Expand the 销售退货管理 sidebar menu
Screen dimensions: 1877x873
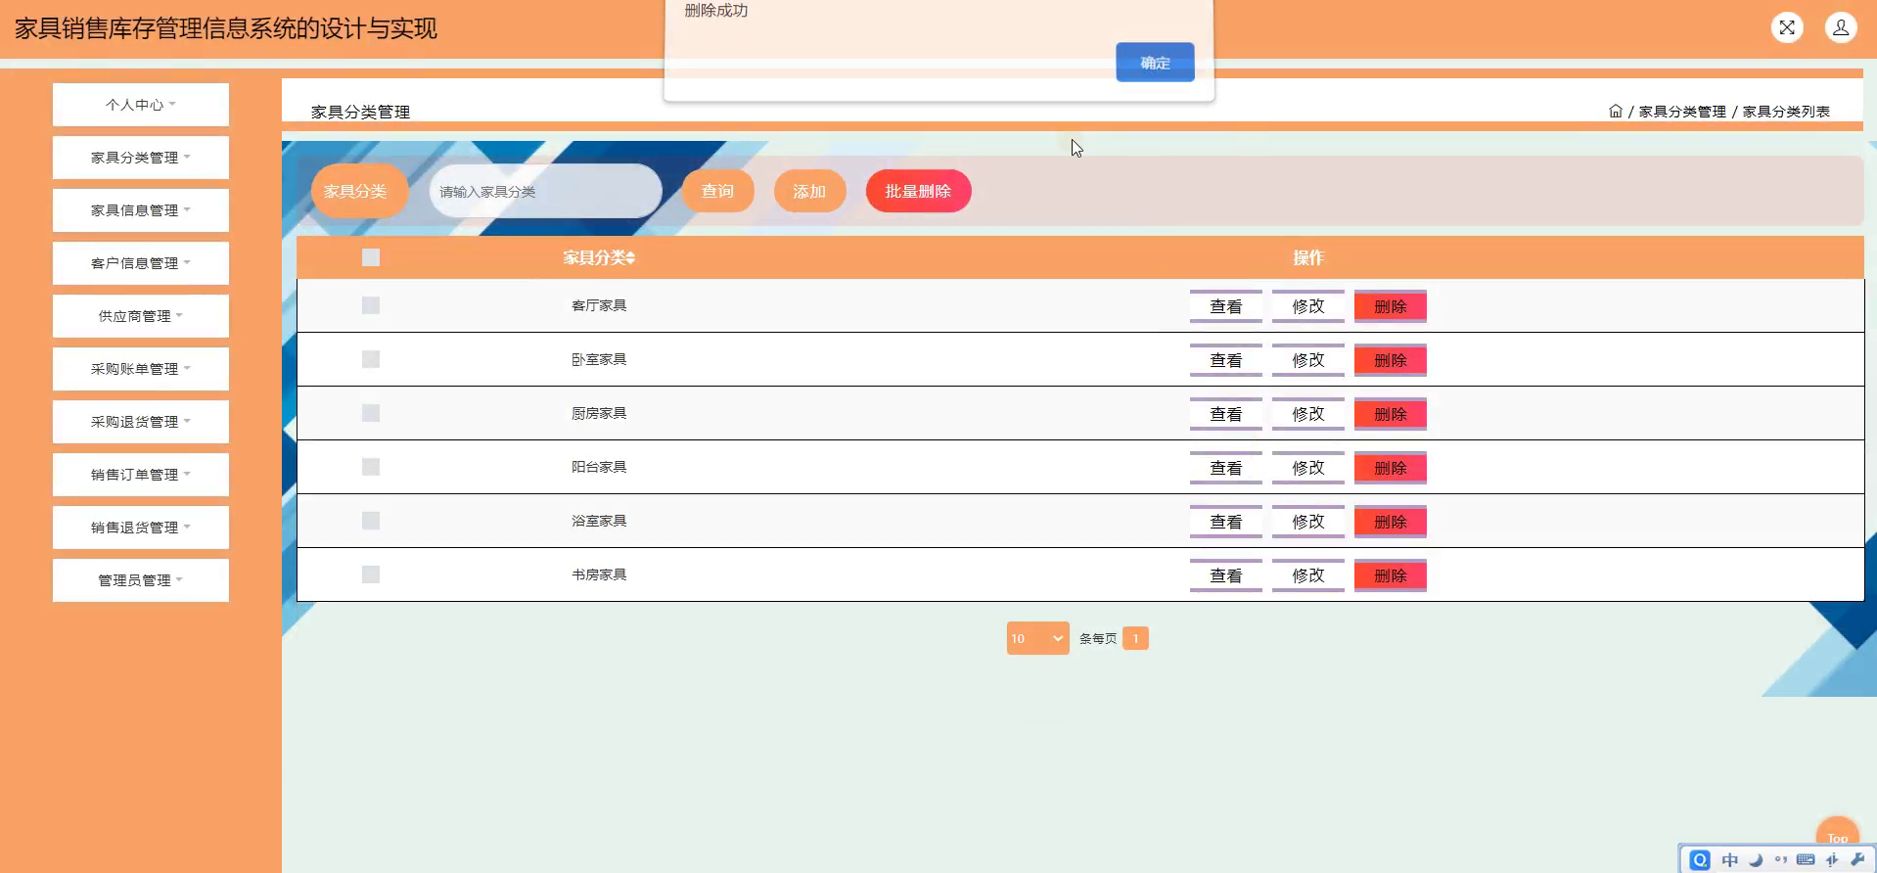pyautogui.click(x=141, y=528)
